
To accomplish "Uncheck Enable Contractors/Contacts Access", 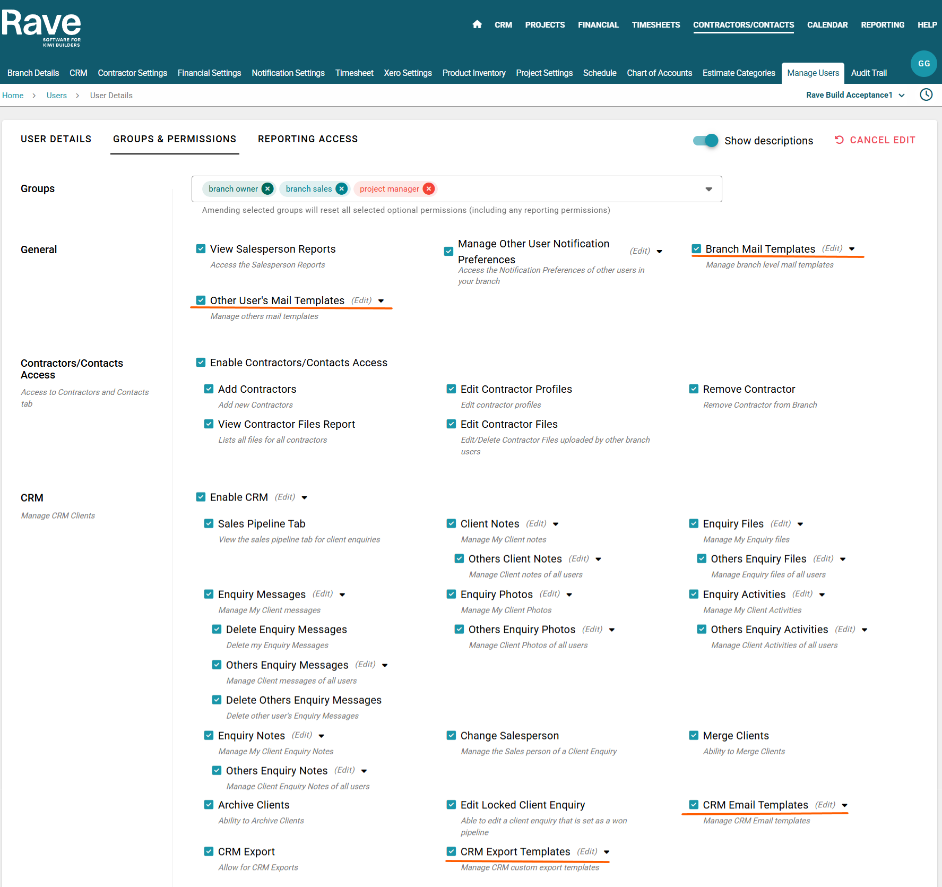I will (x=201, y=363).
